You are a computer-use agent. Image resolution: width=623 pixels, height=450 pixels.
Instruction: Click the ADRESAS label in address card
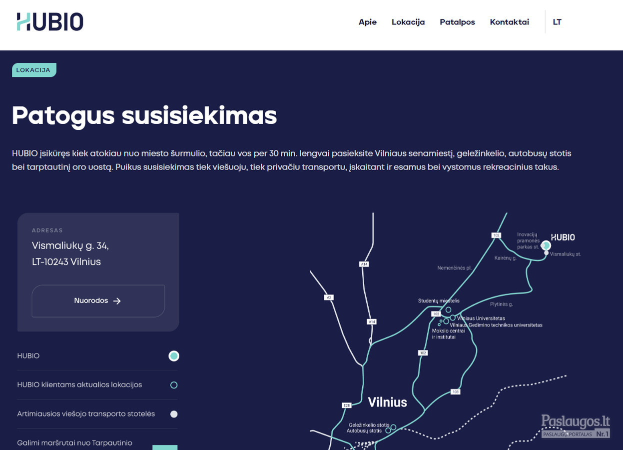pos(47,230)
